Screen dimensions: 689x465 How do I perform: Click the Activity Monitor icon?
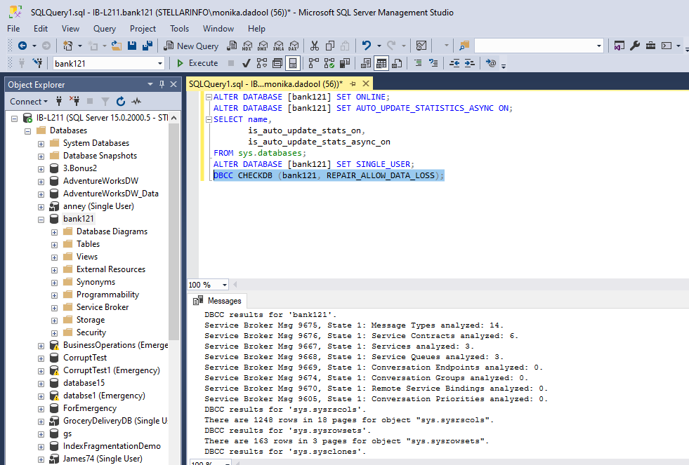click(421, 46)
